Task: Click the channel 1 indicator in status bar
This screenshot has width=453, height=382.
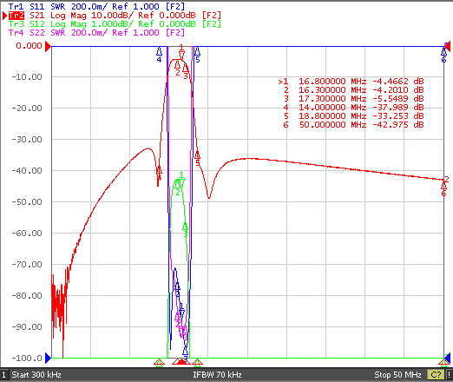Action: [3, 375]
